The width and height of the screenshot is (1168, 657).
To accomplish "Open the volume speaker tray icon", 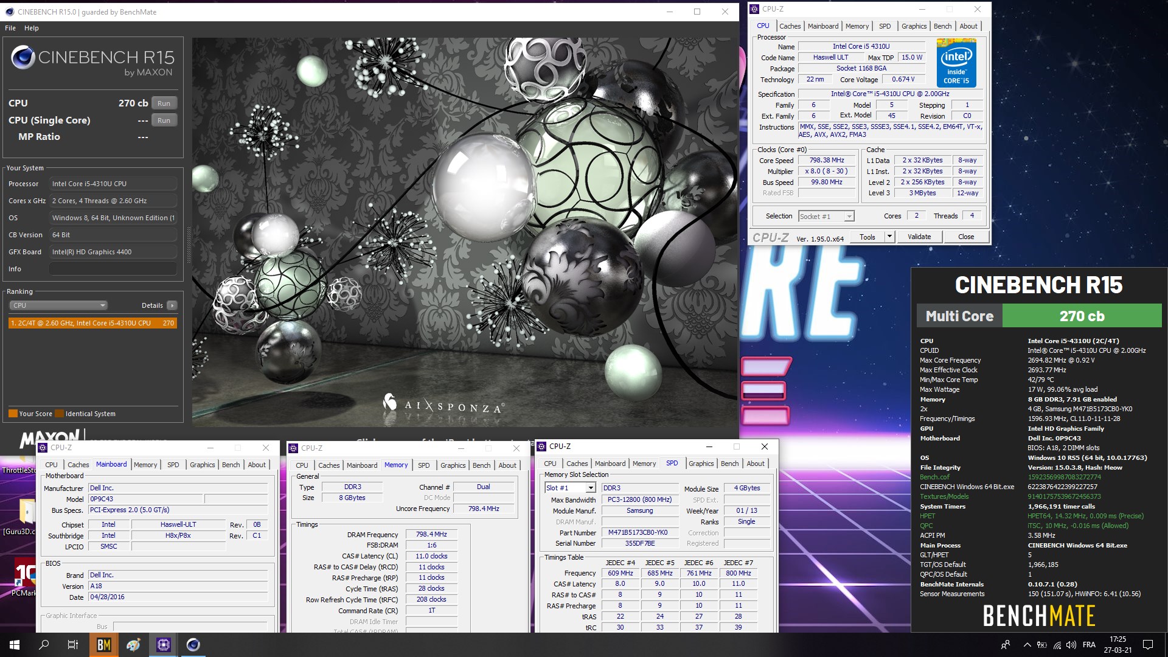I will (1071, 645).
